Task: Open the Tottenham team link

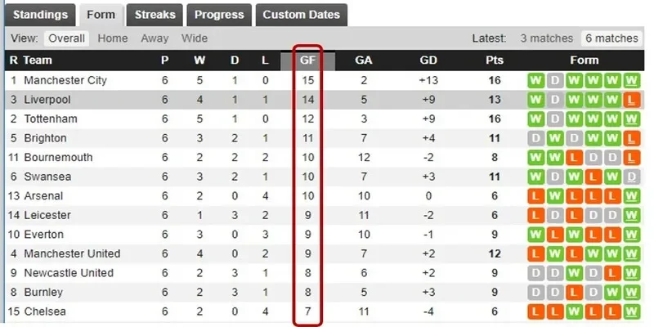Action: (51, 119)
